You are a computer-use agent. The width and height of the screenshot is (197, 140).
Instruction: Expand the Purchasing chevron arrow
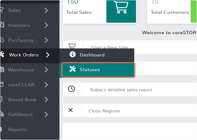click(46, 40)
